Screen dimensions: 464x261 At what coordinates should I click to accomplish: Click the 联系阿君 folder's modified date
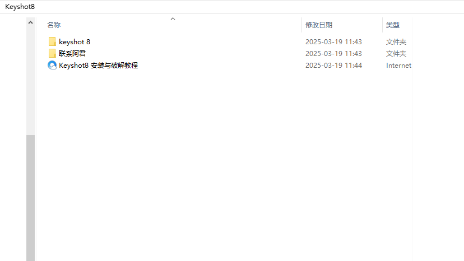pyautogui.click(x=333, y=54)
